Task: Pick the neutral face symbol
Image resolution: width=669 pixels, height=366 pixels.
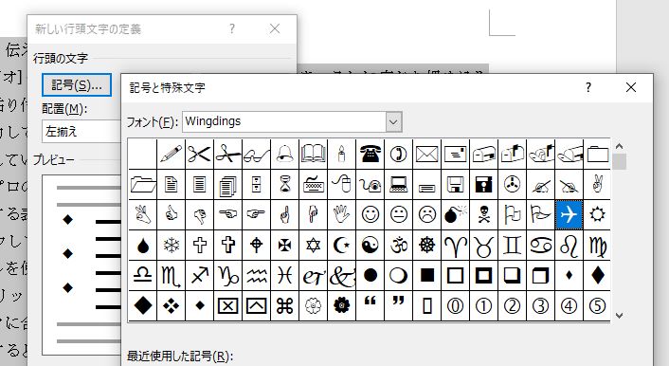Action: pos(399,214)
